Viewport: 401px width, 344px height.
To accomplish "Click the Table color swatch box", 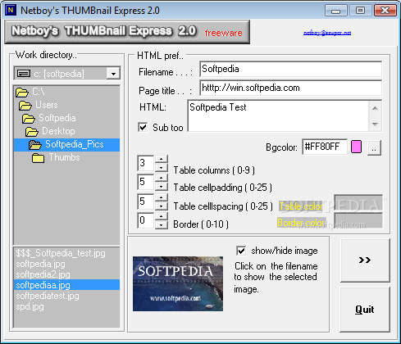I will pyautogui.click(x=358, y=203).
